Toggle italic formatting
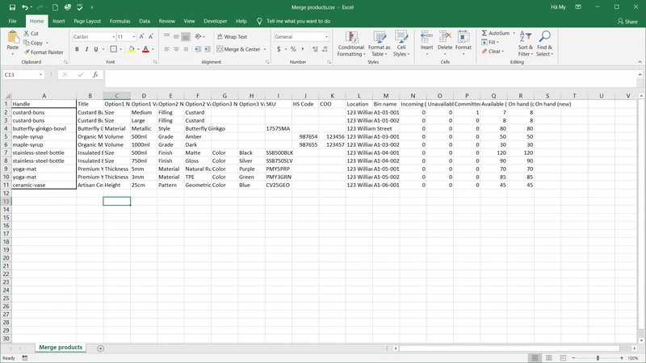This screenshot has height=363, width=646. 86,49
